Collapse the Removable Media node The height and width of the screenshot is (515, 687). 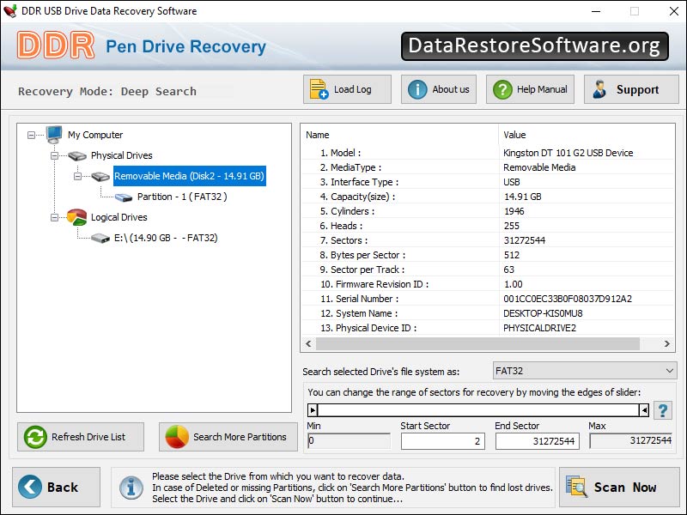click(77, 176)
